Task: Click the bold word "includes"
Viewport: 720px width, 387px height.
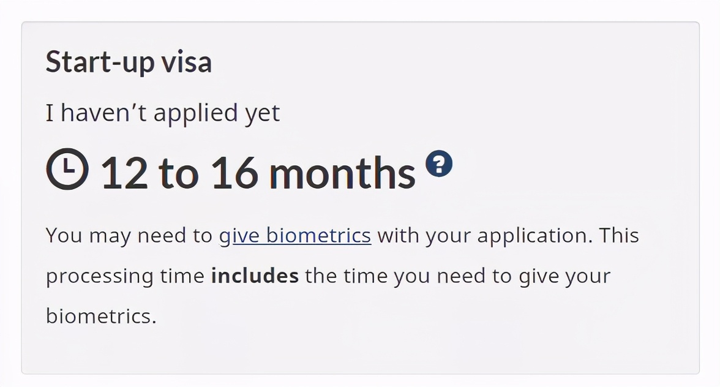Action: coord(255,276)
